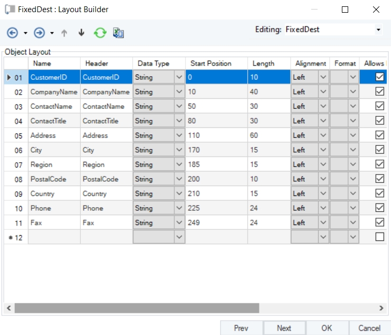
Task: Click the OK button
Action: [327, 328]
